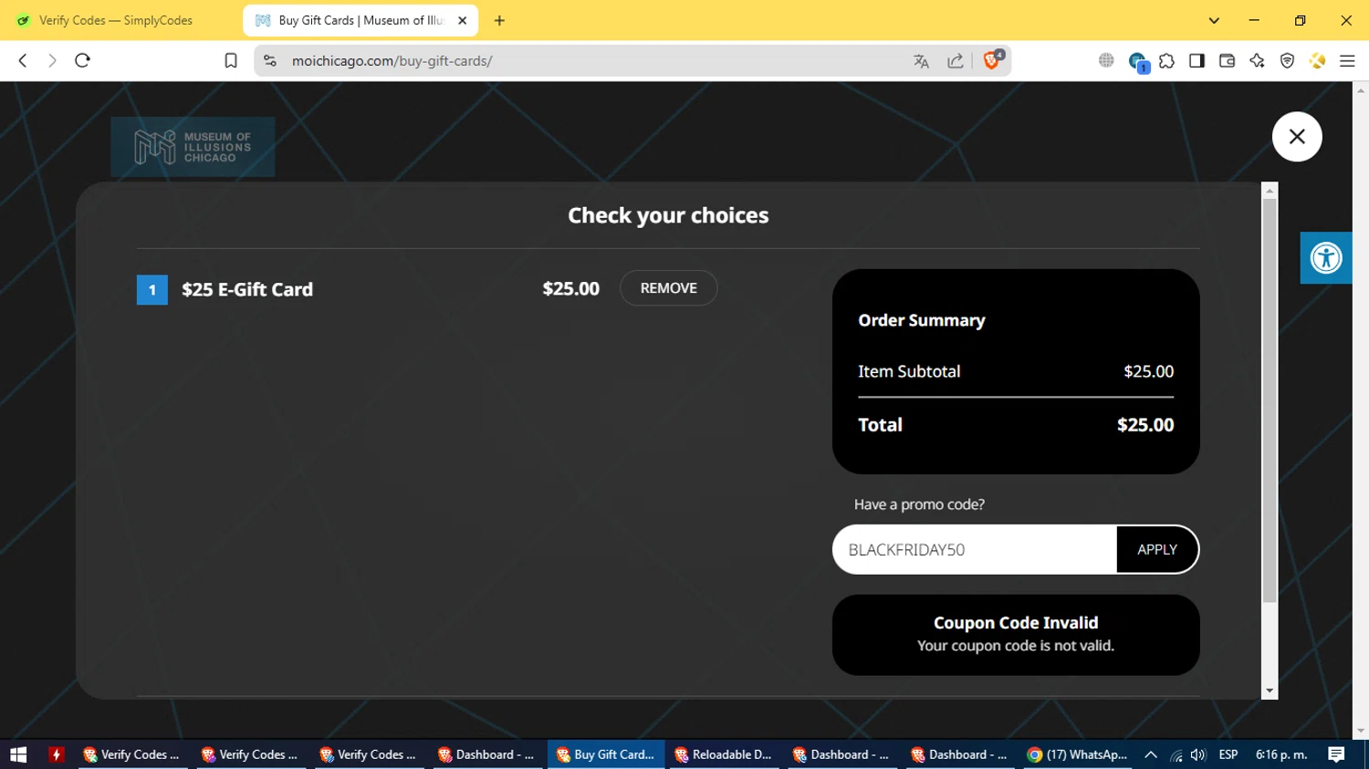Open the notification center
This screenshot has height=769, width=1369.
pyautogui.click(x=1336, y=754)
